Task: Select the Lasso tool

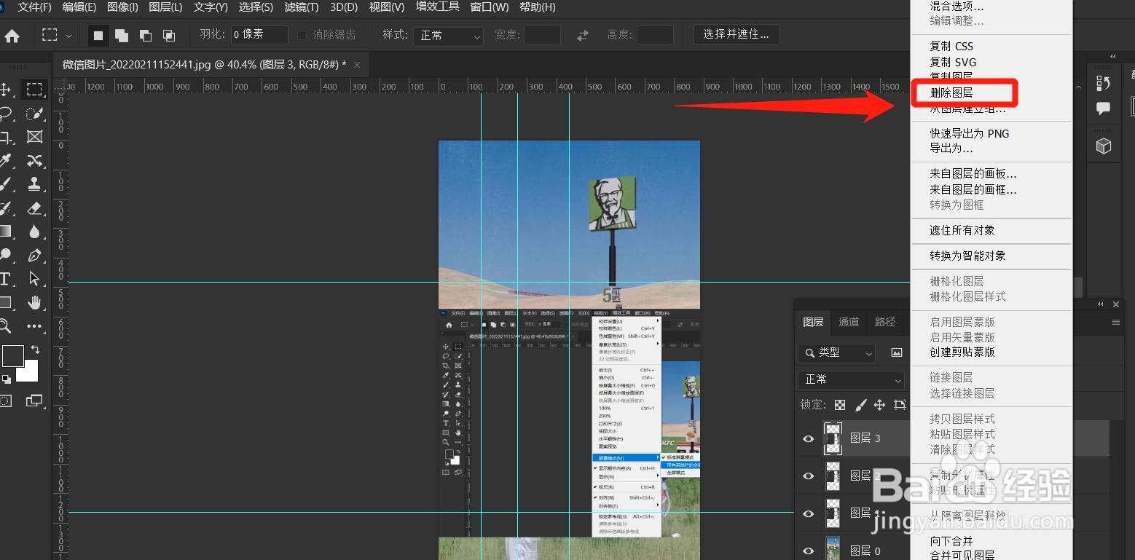Action: click(x=7, y=114)
